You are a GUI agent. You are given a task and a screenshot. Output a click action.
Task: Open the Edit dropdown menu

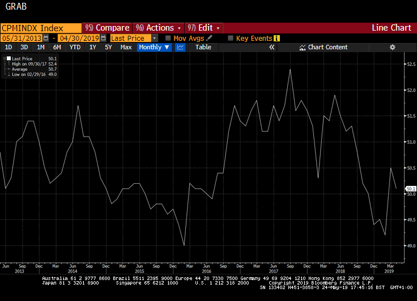click(x=203, y=28)
